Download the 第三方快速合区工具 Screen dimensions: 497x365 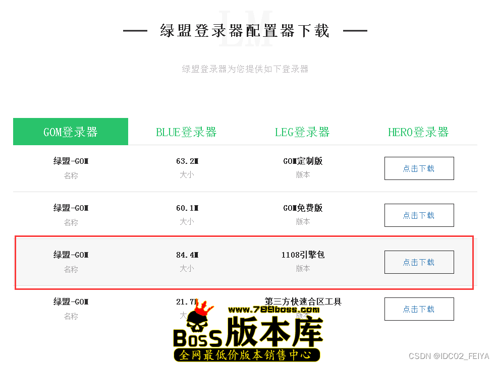(x=419, y=309)
